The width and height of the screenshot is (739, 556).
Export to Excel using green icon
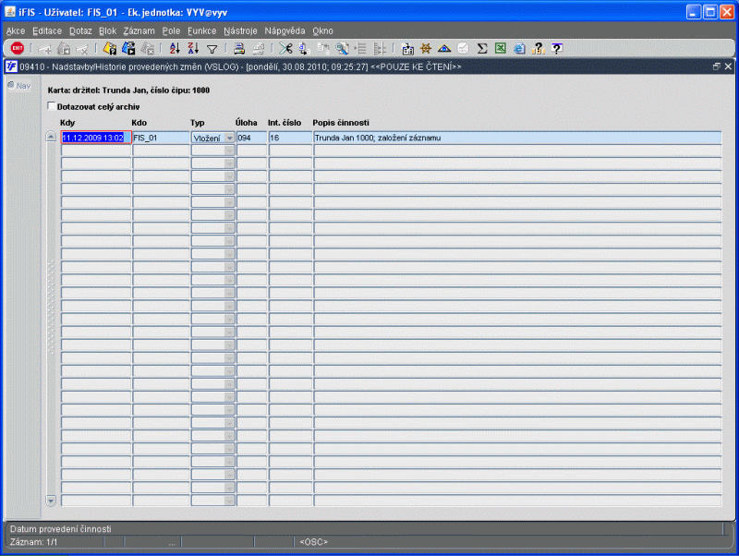[x=501, y=48]
